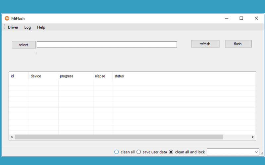Click the refresh button

coord(205,44)
